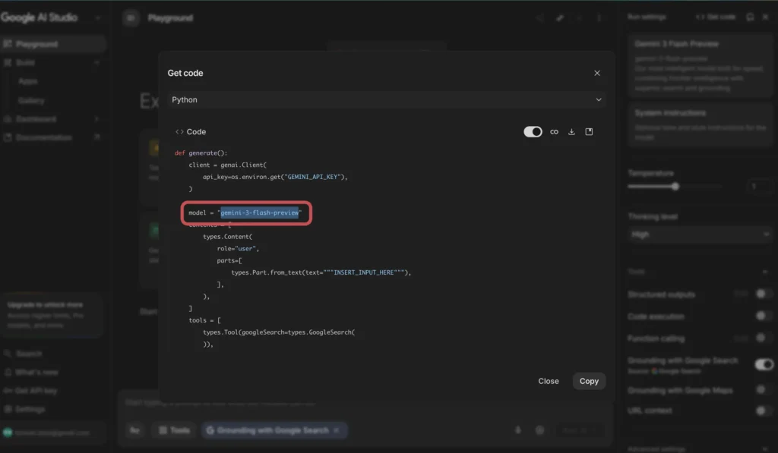Open Apps under Build
778x453 pixels.
coord(28,81)
